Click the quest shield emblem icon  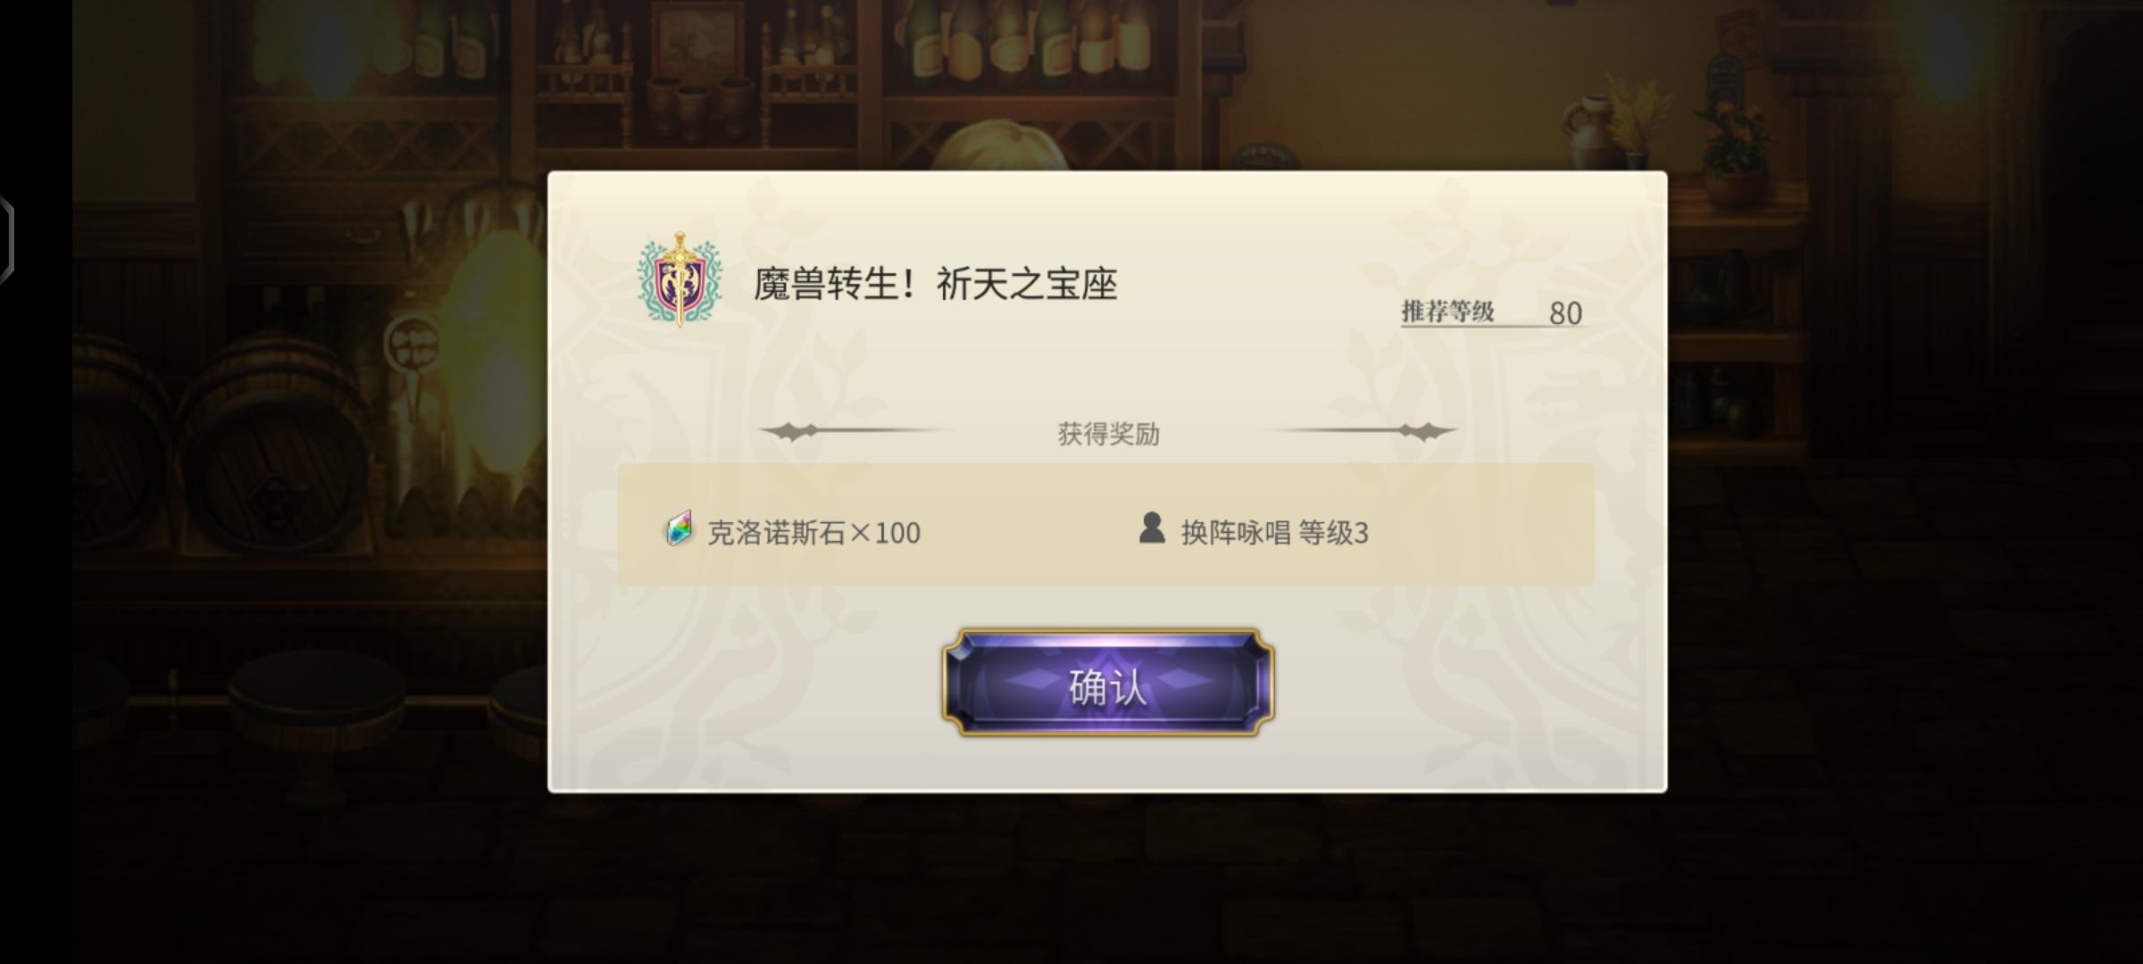(680, 279)
